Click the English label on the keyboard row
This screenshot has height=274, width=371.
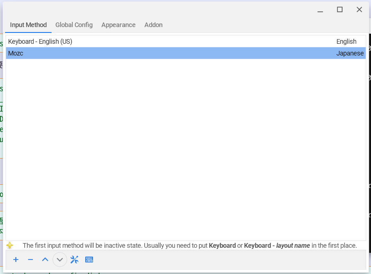(x=346, y=41)
